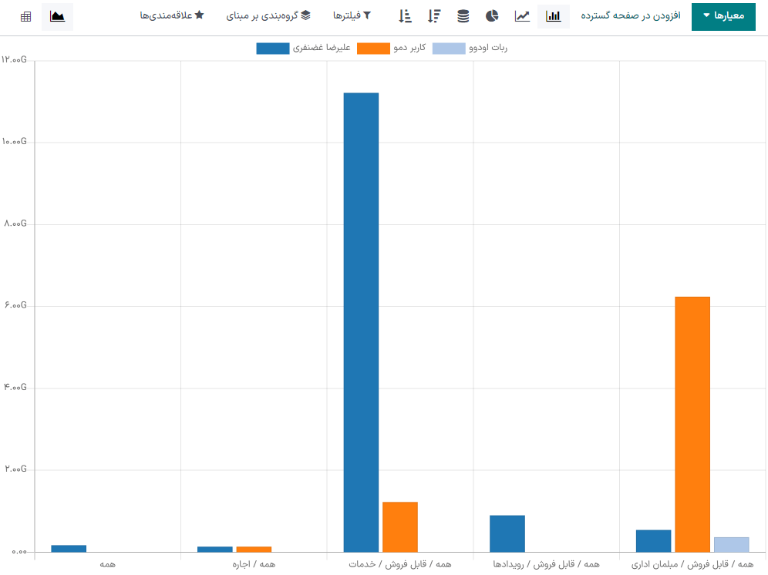Switch to bar chart mode
The image size is (768, 575).
click(553, 16)
